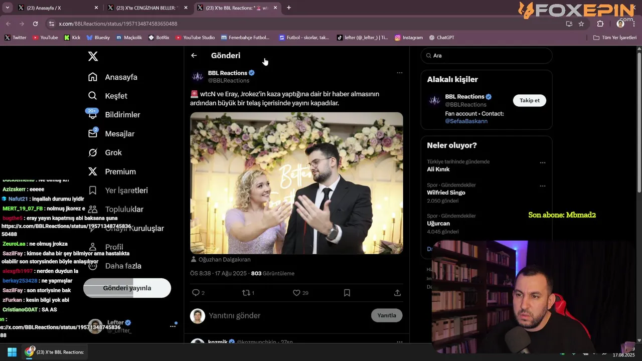Open Yer İşaretleri bookmarks in sidebar

118,191
